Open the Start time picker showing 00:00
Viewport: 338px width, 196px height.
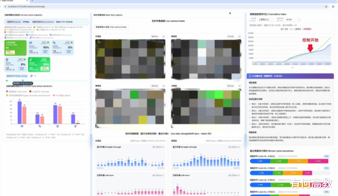(x=293, y=20)
